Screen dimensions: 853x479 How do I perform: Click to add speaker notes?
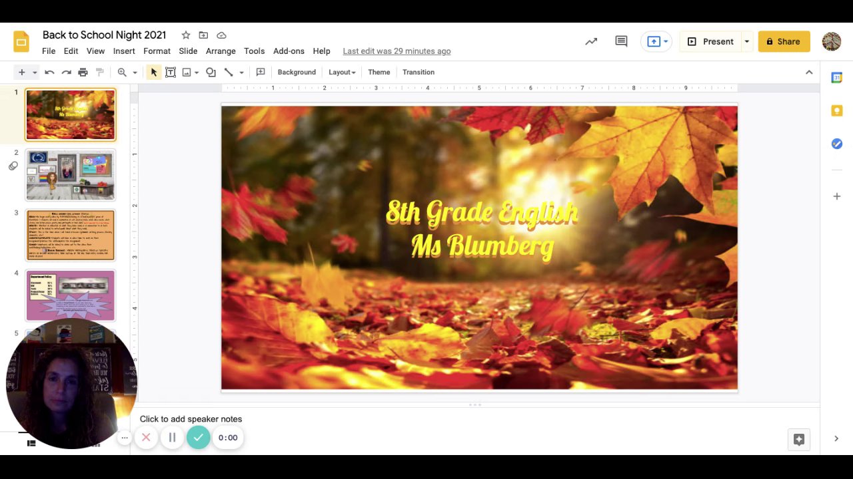(x=191, y=419)
